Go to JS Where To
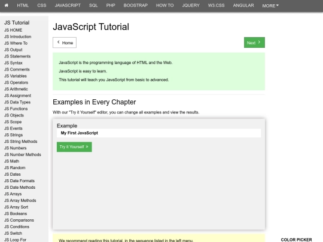 [16, 43]
